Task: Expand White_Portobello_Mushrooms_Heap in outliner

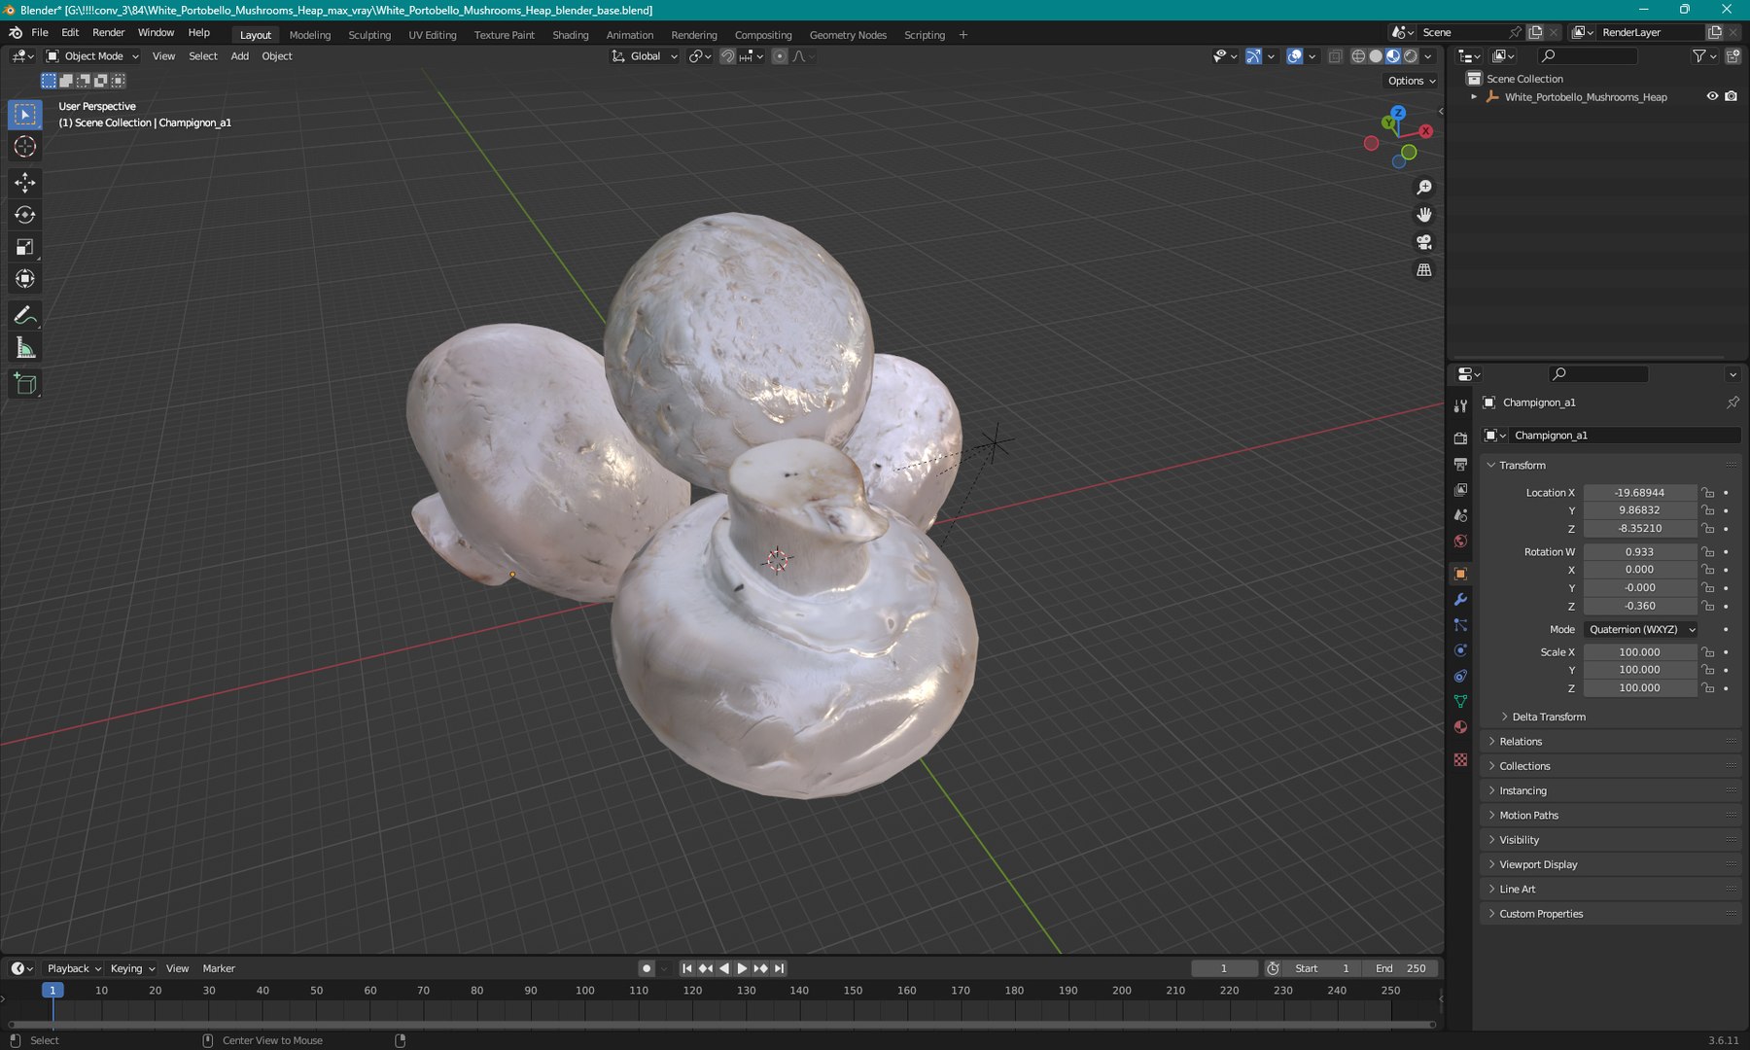Action: (1474, 97)
